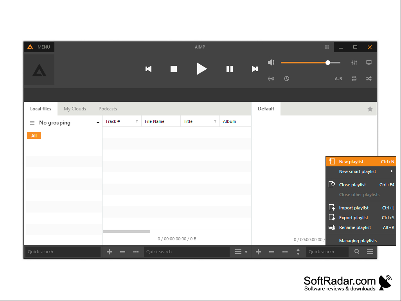Focus the left grouping Quick search field
The width and height of the screenshot is (401, 301).
pyautogui.click(x=63, y=252)
